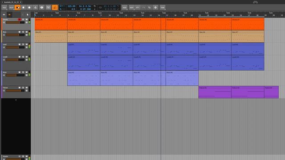Click the play position display field
This screenshot has width=285, height=160.
[x=85, y=6]
